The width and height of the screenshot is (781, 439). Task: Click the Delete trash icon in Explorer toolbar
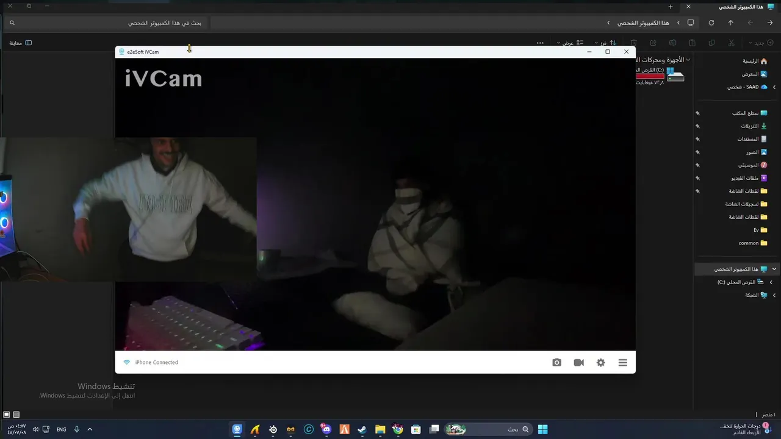click(x=633, y=43)
